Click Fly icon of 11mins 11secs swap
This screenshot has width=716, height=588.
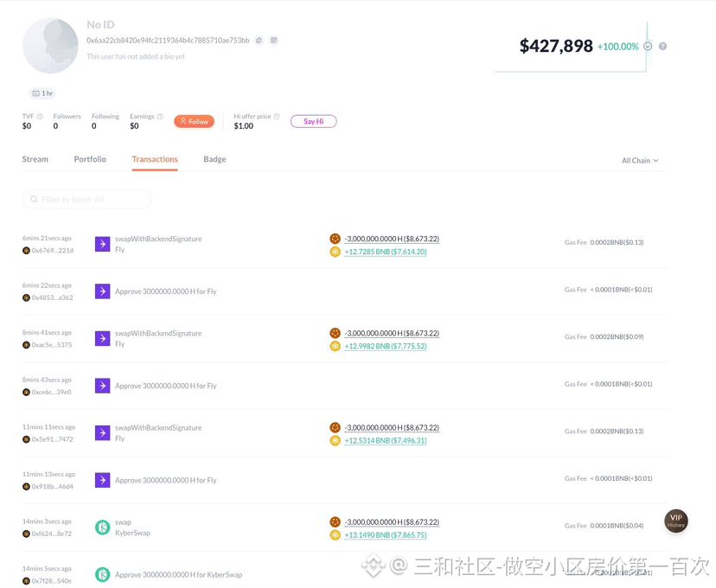[102, 432]
